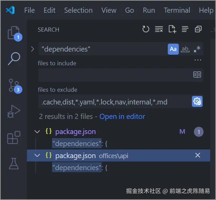This screenshot has width=216, height=200.
Task: Click the Open in editor link
Action: (x=122, y=116)
